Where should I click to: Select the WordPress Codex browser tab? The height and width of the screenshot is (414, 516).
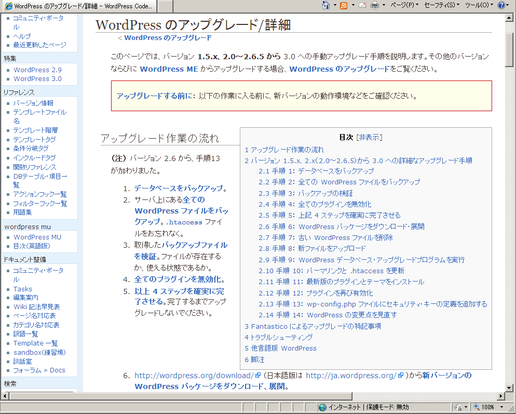pos(78,6)
